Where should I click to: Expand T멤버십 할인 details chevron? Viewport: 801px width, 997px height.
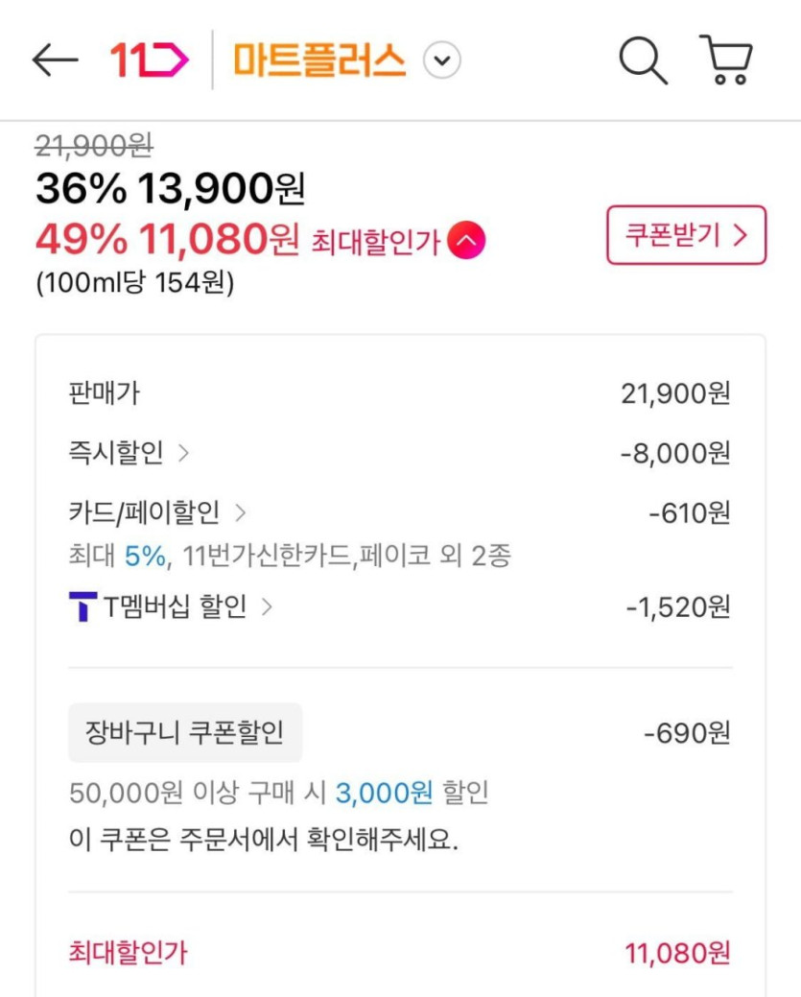pyautogui.click(x=267, y=606)
